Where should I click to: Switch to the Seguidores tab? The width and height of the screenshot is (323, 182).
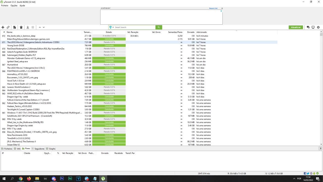tap(38, 149)
